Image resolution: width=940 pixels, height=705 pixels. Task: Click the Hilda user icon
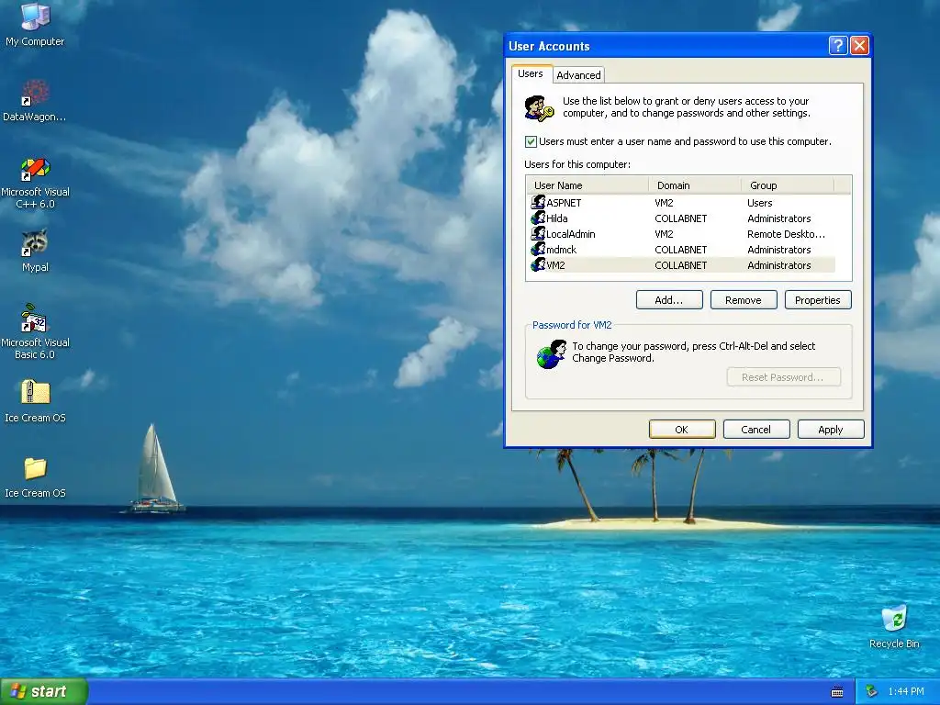538,218
